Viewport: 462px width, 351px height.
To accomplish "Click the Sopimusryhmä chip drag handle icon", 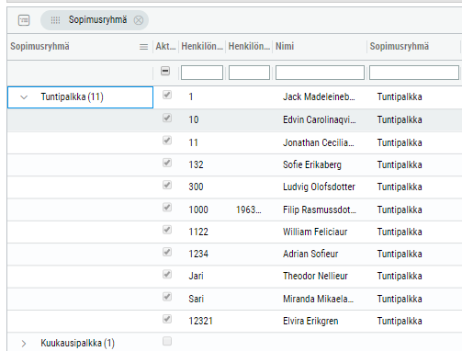I will click(55, 20).
